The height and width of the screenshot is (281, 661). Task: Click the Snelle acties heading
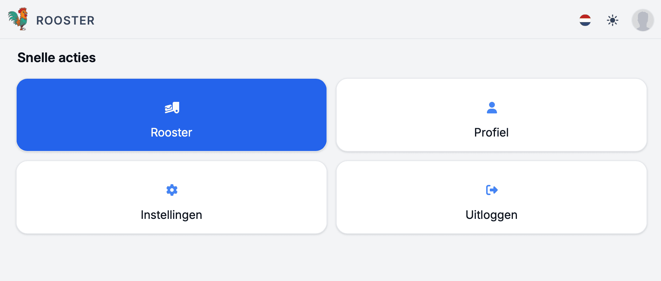click(57, 58)
